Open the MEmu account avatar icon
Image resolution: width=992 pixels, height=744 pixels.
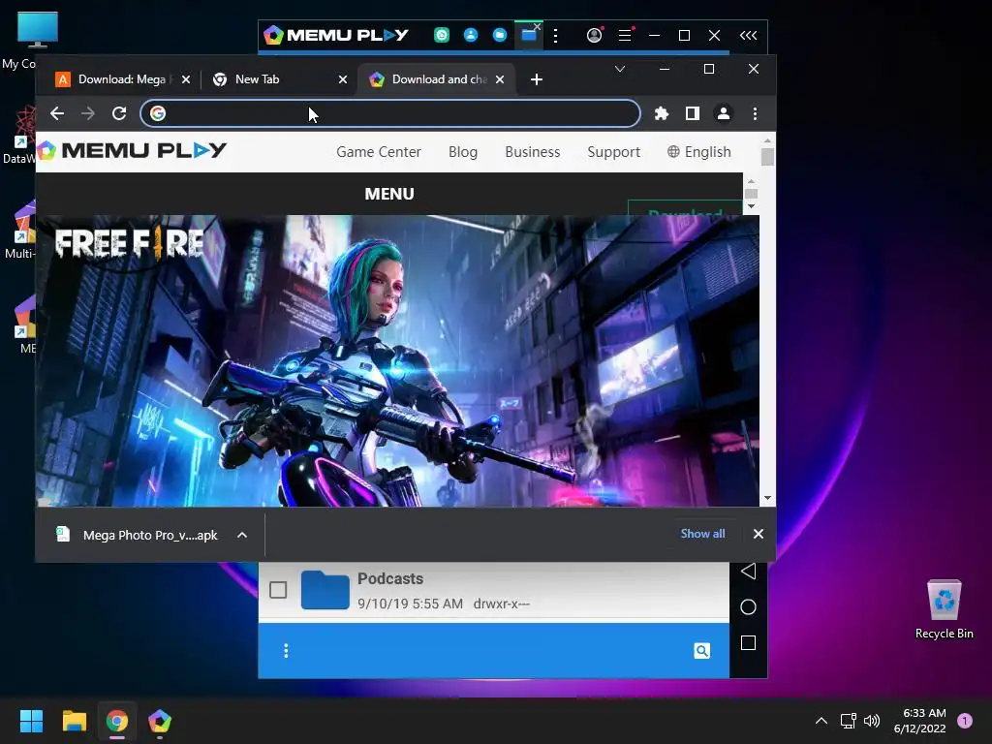pyautogui.click(x=594, y=36)
